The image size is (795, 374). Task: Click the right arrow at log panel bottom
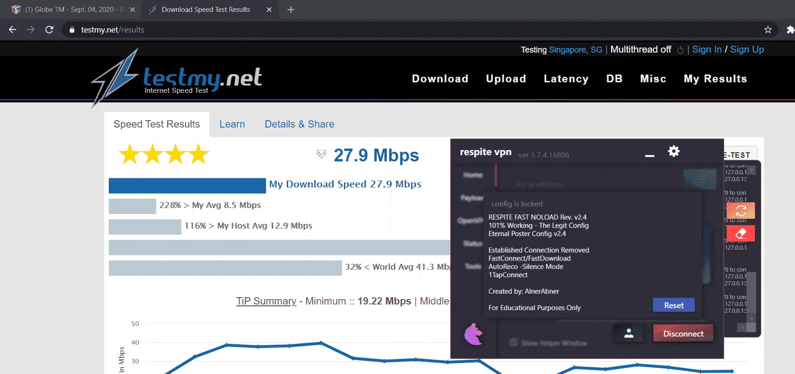742,327
